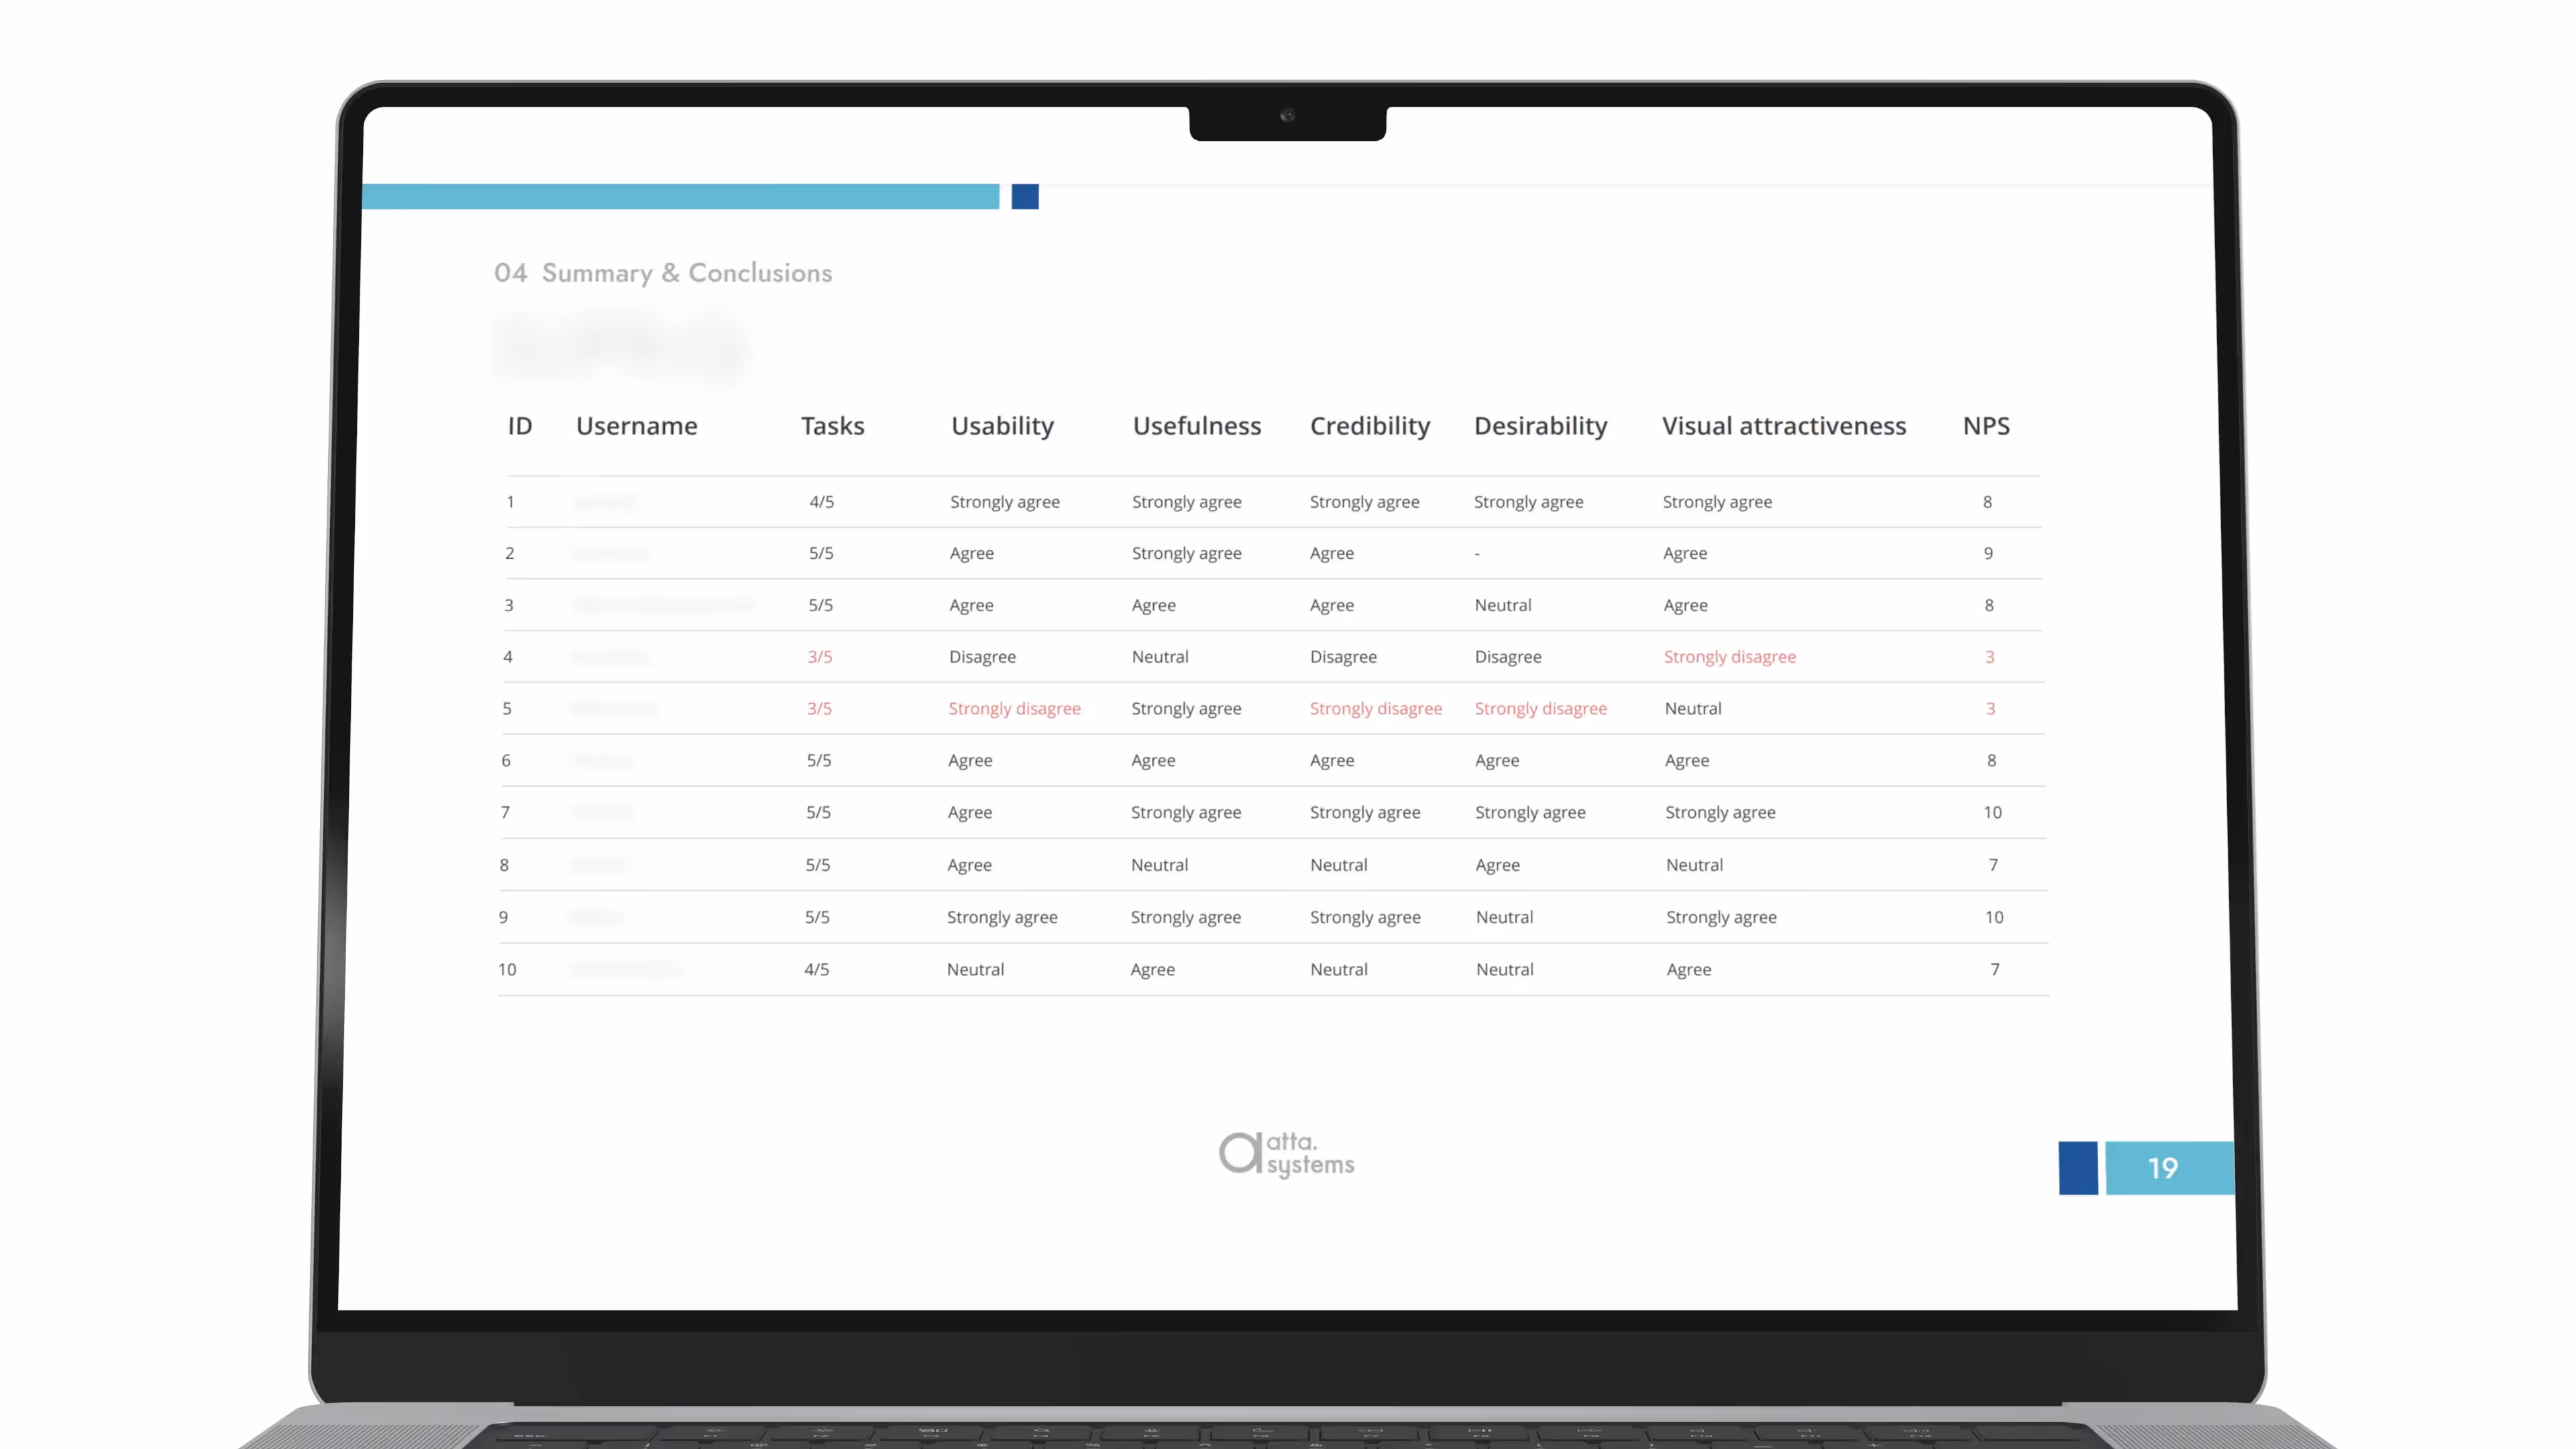Click the 04 Summary & Conclusions heading

[662, 273]
